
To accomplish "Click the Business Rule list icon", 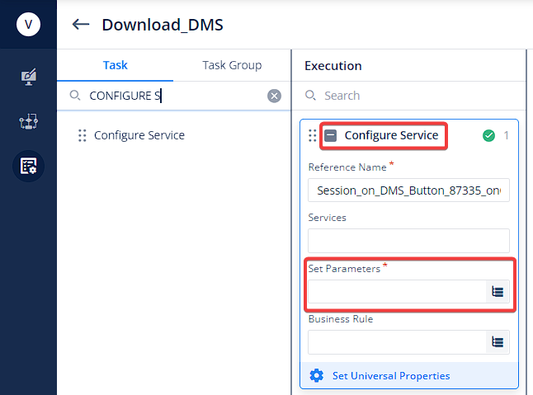I will (x=498, y=342).
